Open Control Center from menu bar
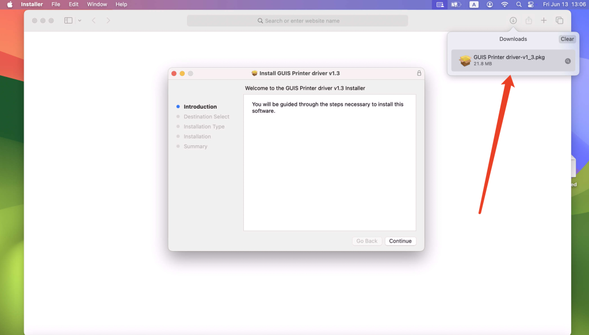 click(531, 5)
